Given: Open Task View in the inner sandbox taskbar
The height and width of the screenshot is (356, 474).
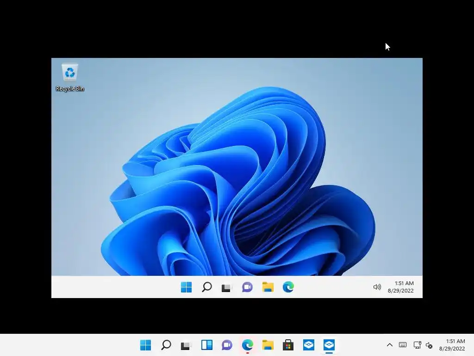Looking at the screenshot, I should click(x=227, y=287).
